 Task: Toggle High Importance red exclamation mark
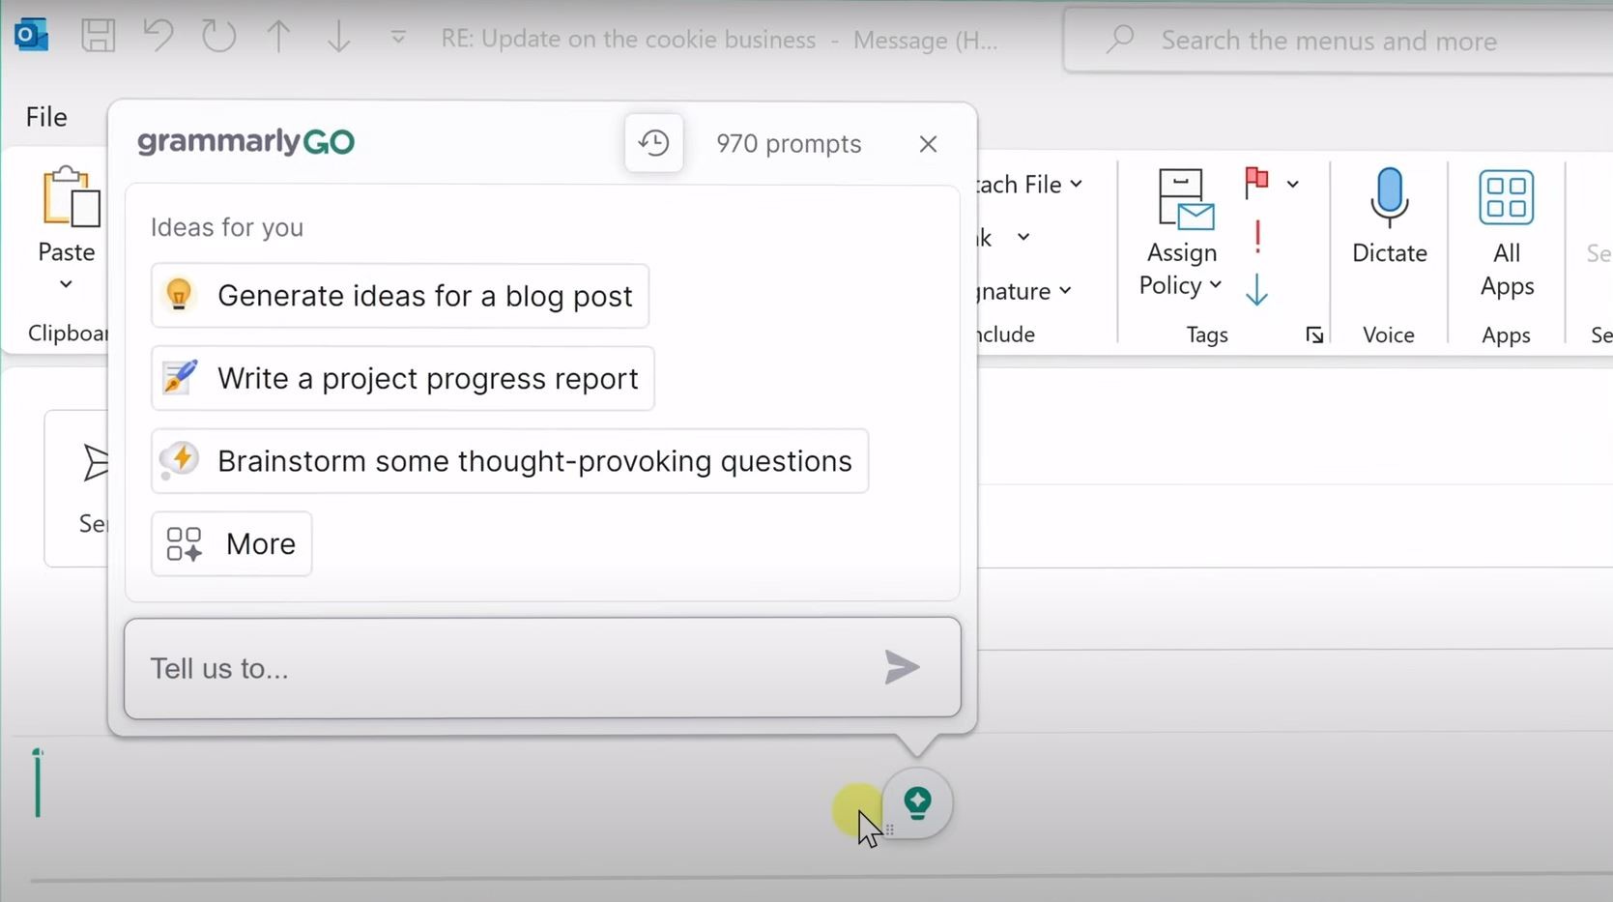[1257, 237]
